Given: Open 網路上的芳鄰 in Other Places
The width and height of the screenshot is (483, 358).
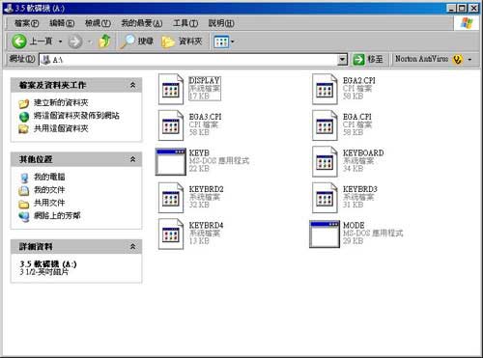Looking at the screenshot, I should pos(57,215).
